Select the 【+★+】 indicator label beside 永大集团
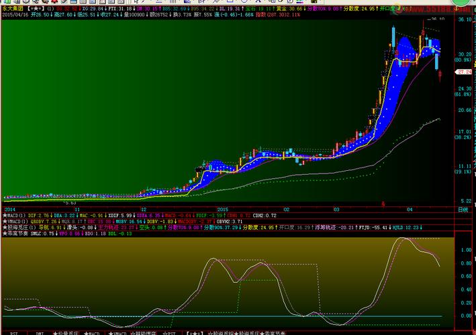 pos(36,9)
